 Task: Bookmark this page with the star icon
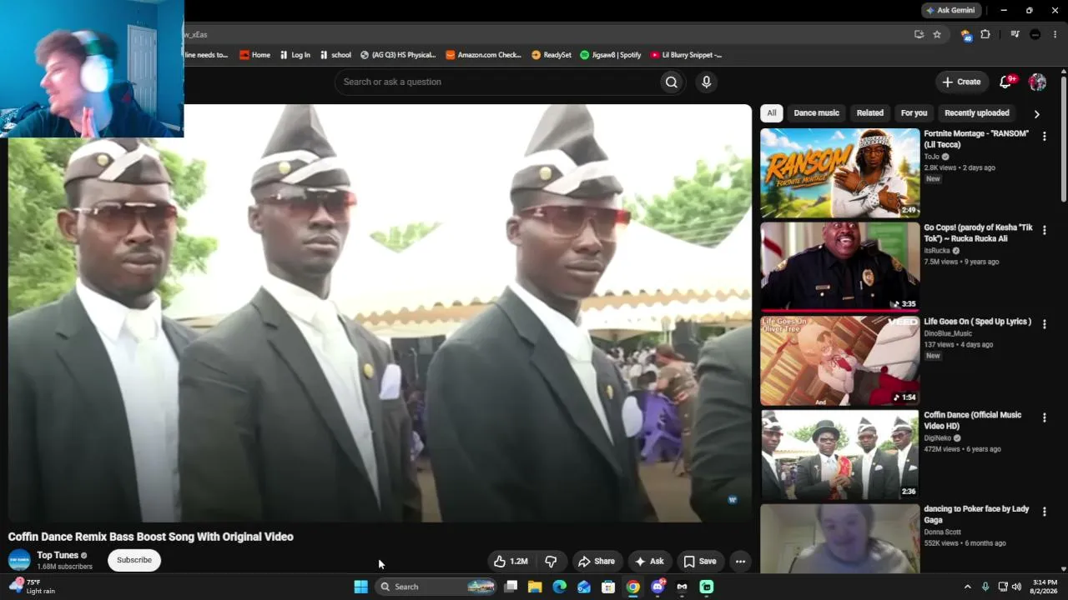point(937,34)
